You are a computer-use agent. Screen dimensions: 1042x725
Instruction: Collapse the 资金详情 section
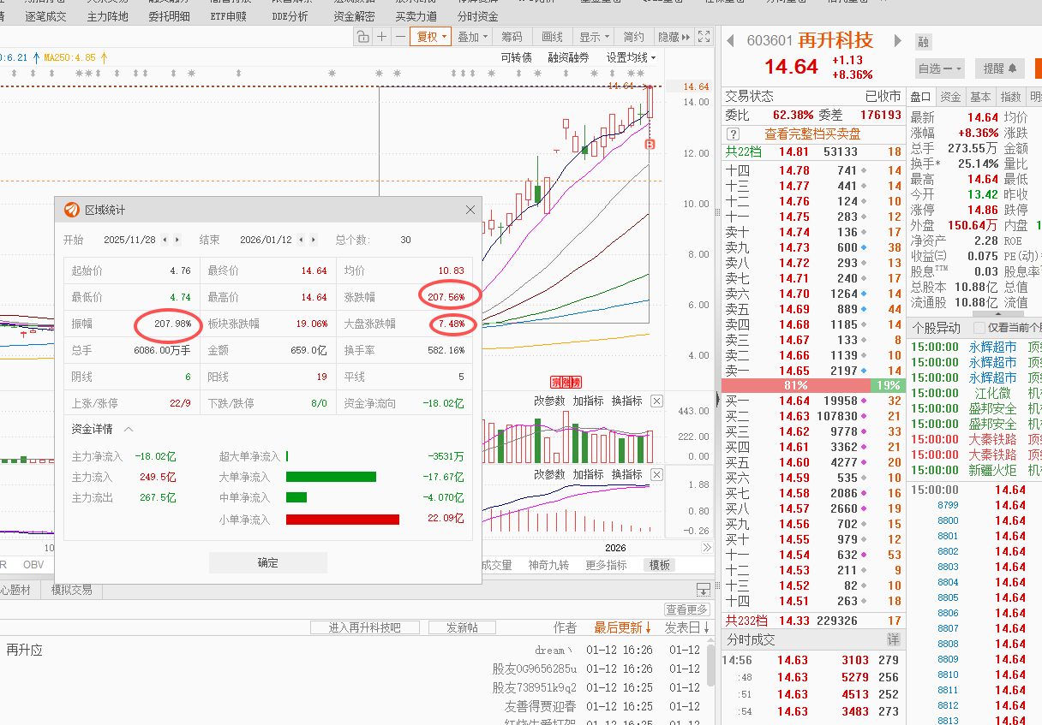129,429
